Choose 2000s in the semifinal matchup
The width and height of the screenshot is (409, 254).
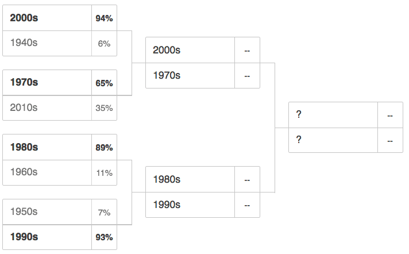pos(190,51)
